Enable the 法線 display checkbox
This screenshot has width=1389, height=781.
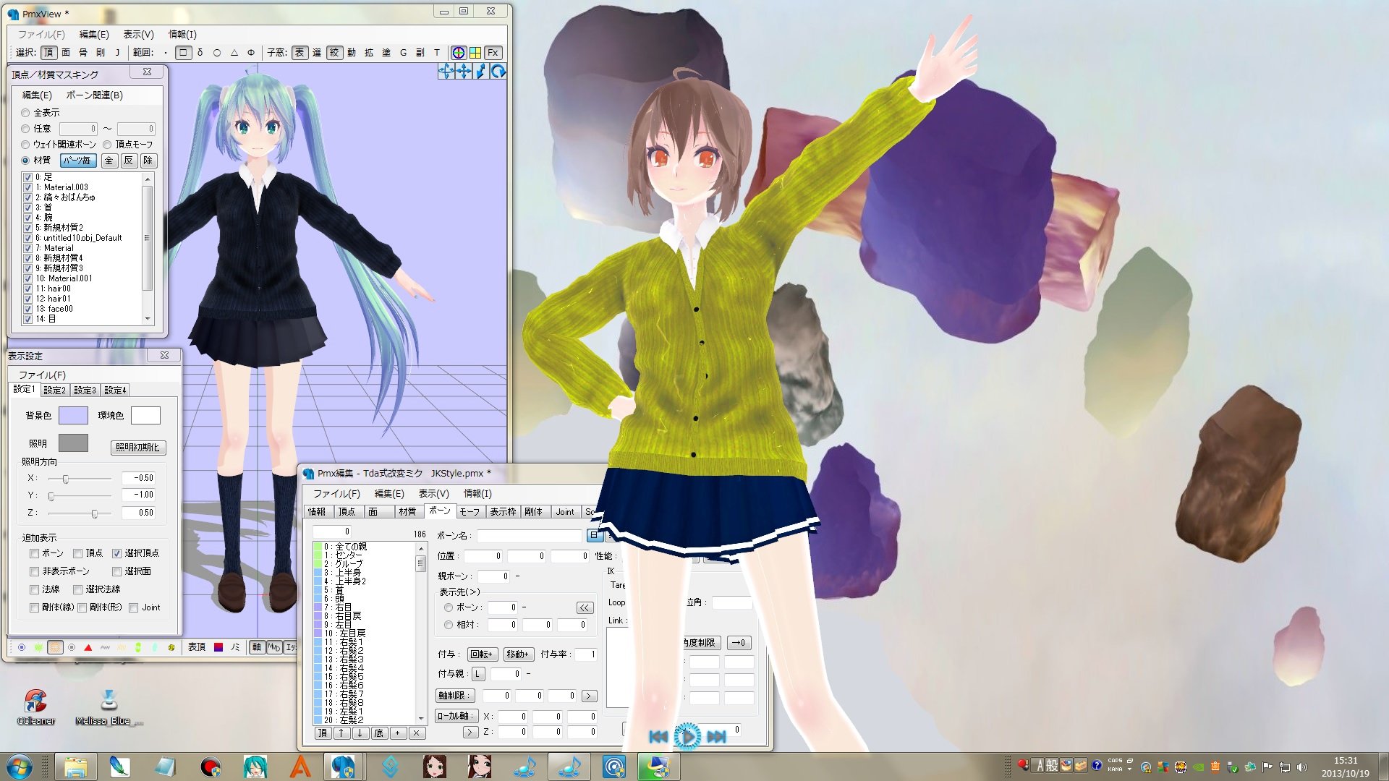(x=34, y=589)
